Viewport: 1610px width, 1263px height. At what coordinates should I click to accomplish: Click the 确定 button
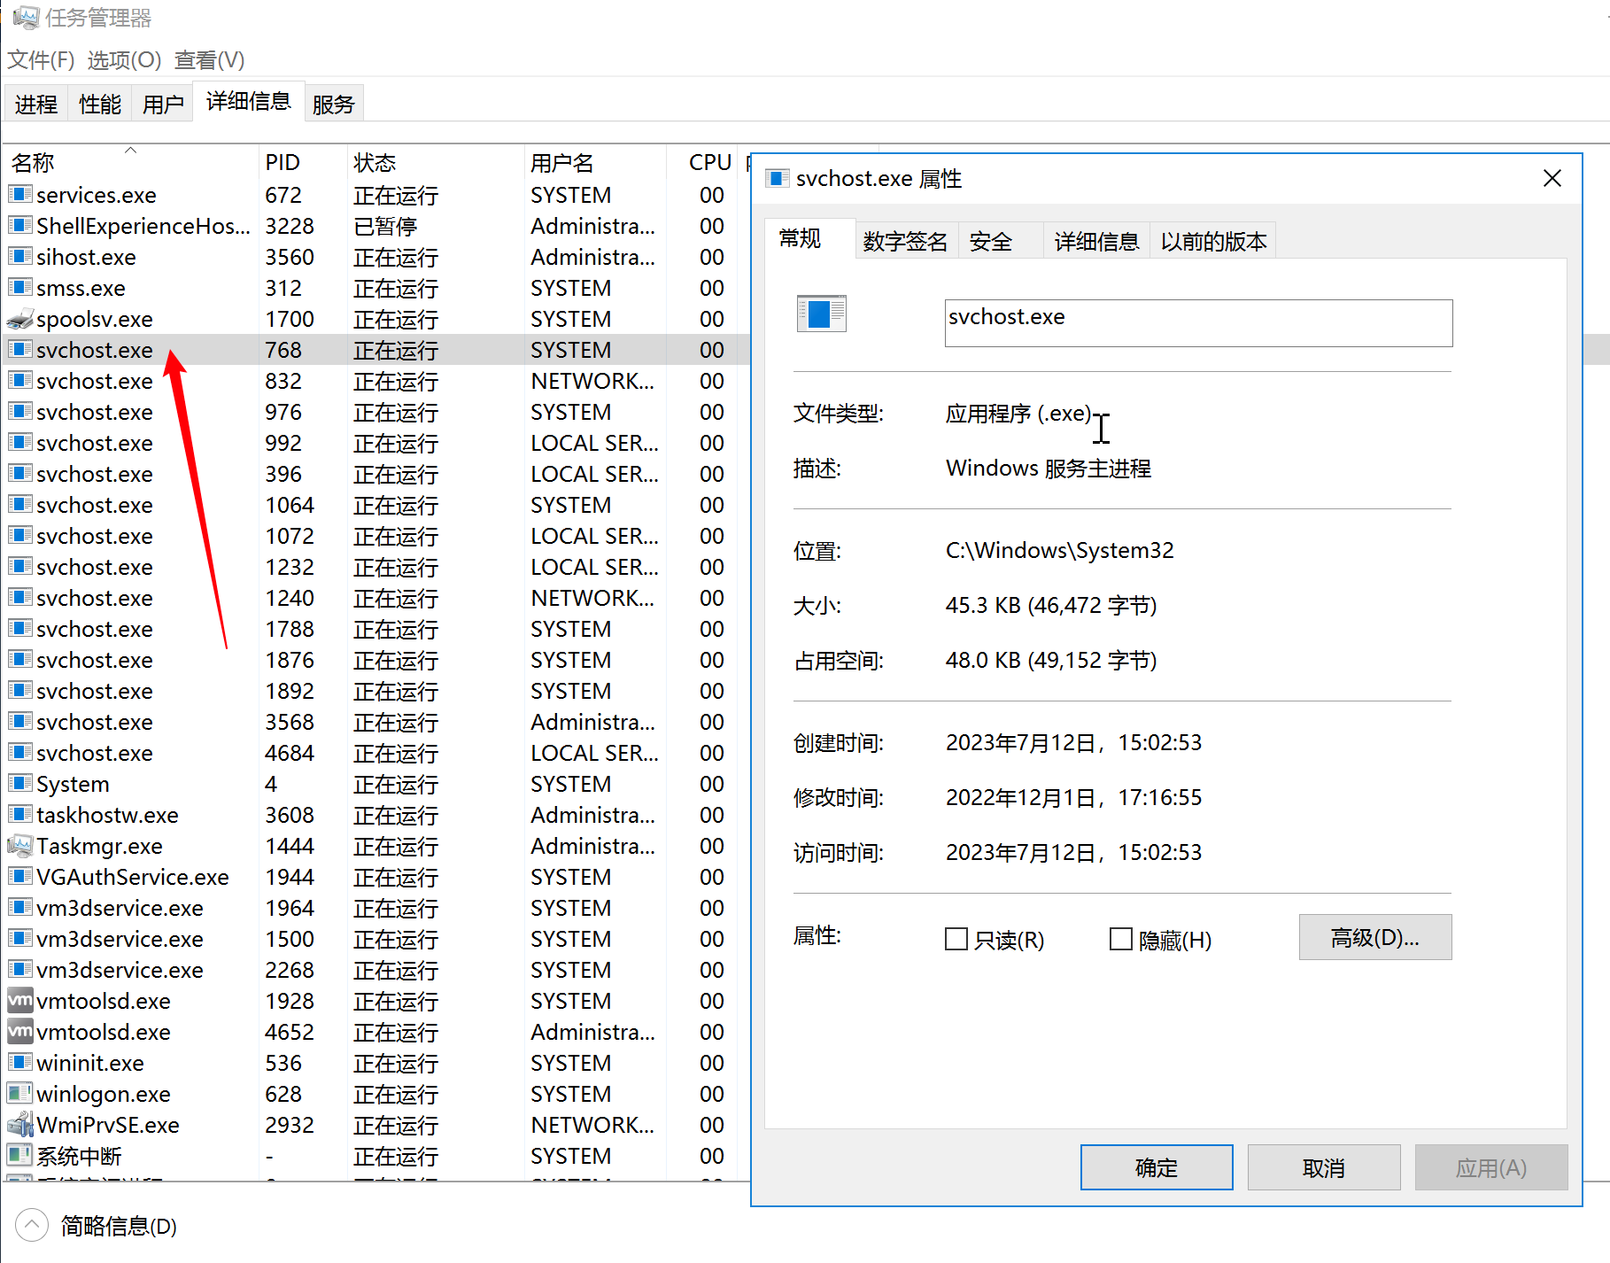(1156, 1167)
